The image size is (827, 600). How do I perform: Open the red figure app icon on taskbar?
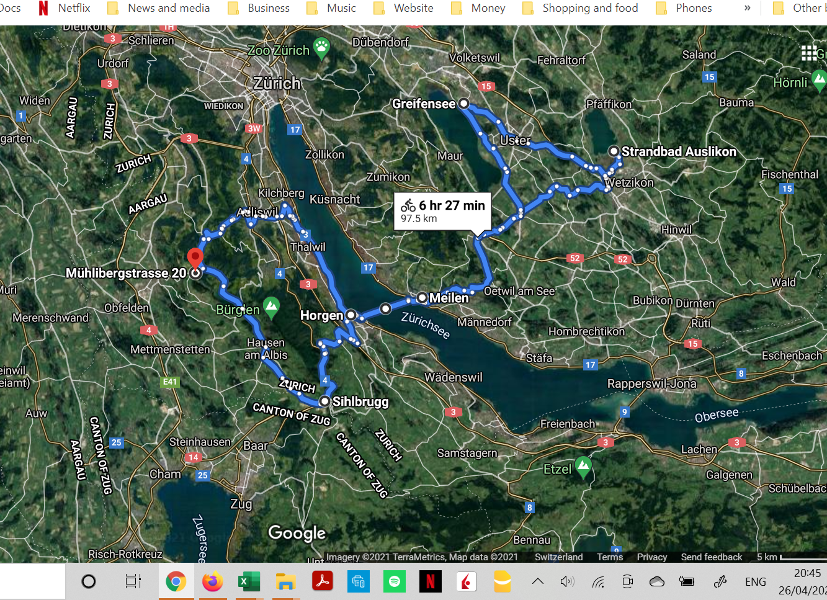click(x=467, y=581)
